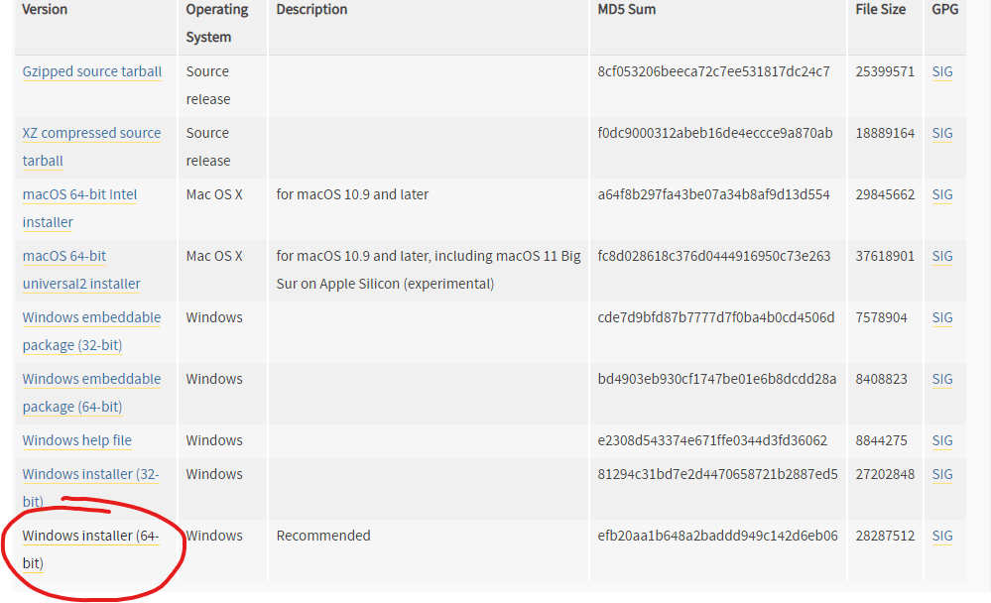Click SIG for macOS universal2 installer
This screenshot has height=603, width=991.
[x=942, y=257]
